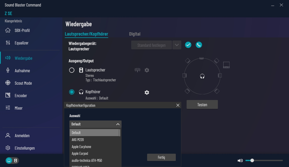
Task: Click the Scout Mode crosshair icon
Action: (8, 83)
